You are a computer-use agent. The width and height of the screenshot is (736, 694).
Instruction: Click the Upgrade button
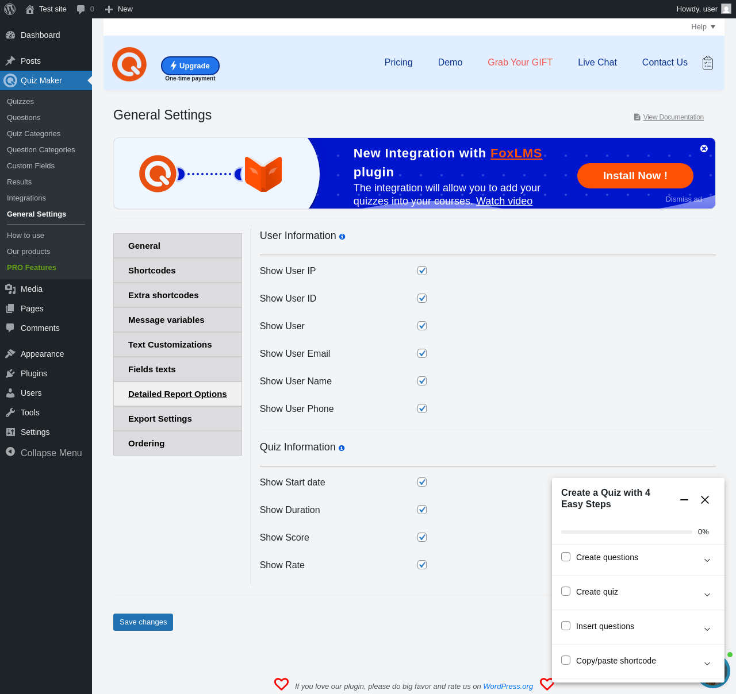coord(190,65)
